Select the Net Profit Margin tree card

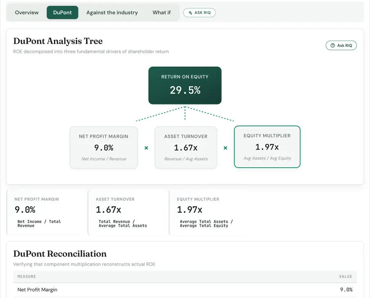pos(104,148)
